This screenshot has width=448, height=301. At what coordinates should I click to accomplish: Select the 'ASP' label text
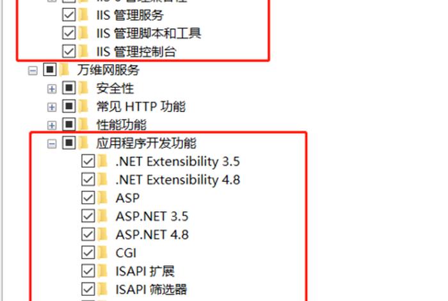pos(128,198)
